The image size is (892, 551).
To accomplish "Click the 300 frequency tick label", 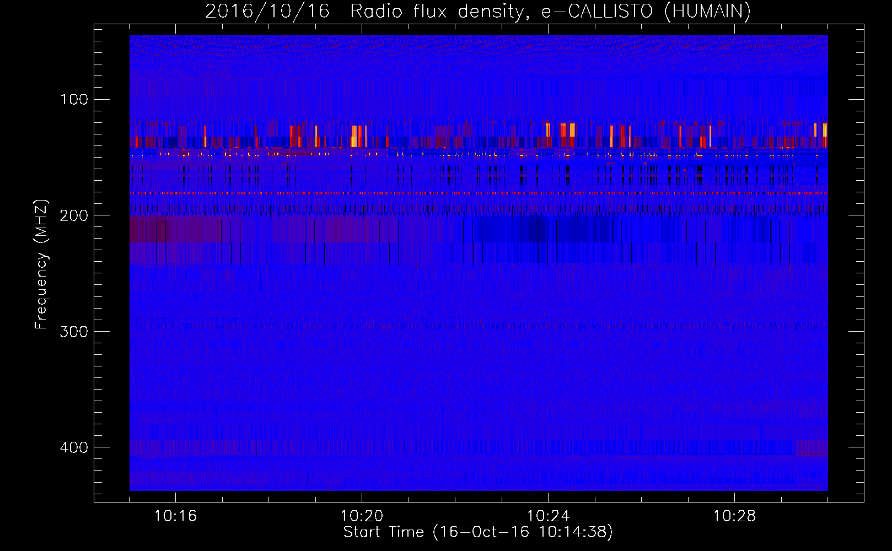I will point(74,331).
